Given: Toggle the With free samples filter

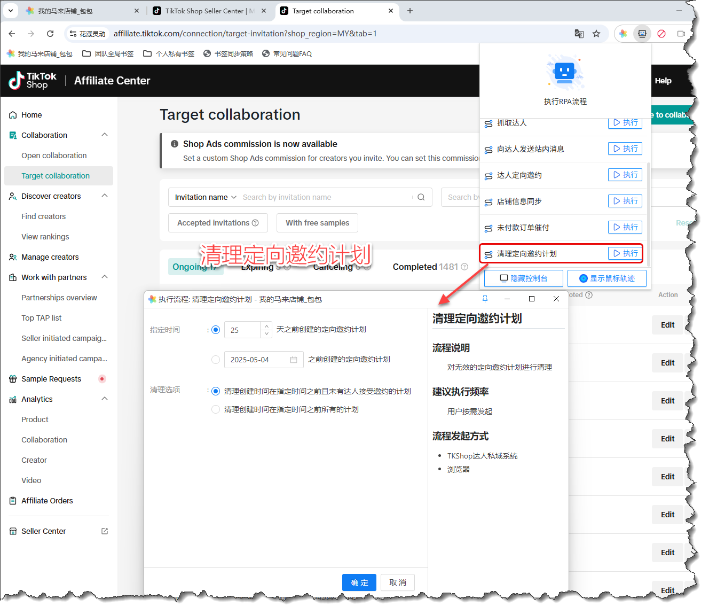Looking at the screenshot, I should [317, 223].
